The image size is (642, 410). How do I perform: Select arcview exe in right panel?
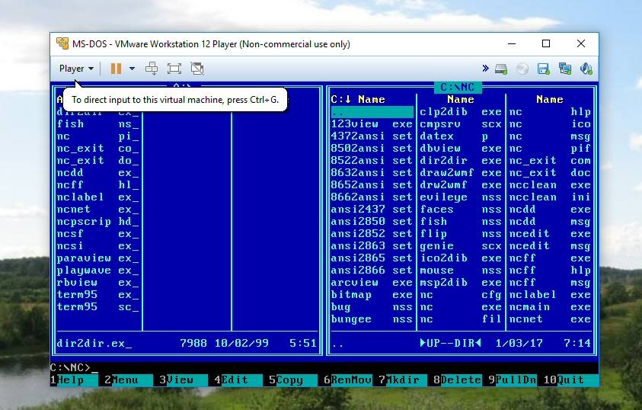(x=372, y=283)
